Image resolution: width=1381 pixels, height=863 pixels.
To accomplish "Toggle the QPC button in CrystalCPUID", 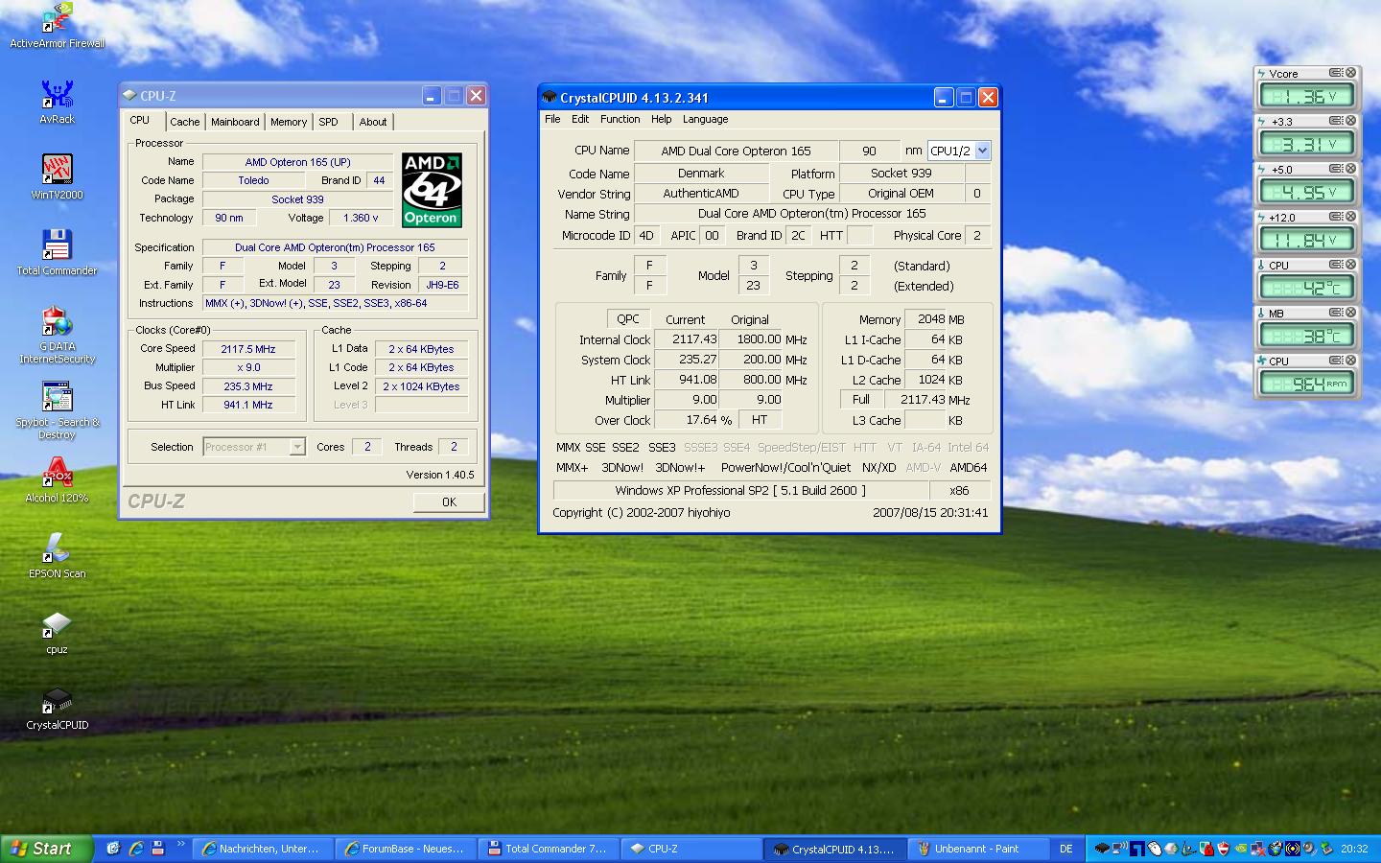I will point(628,318).
